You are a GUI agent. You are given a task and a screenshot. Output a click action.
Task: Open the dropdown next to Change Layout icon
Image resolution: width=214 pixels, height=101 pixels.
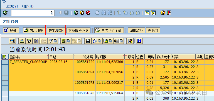(122, 41)
